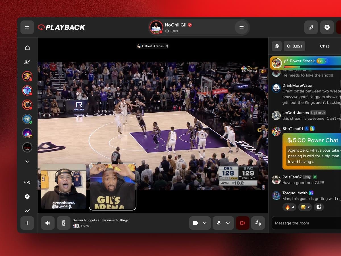Toggle the stream volume speaker button
341x256 pixels.
tap(48, 223)
